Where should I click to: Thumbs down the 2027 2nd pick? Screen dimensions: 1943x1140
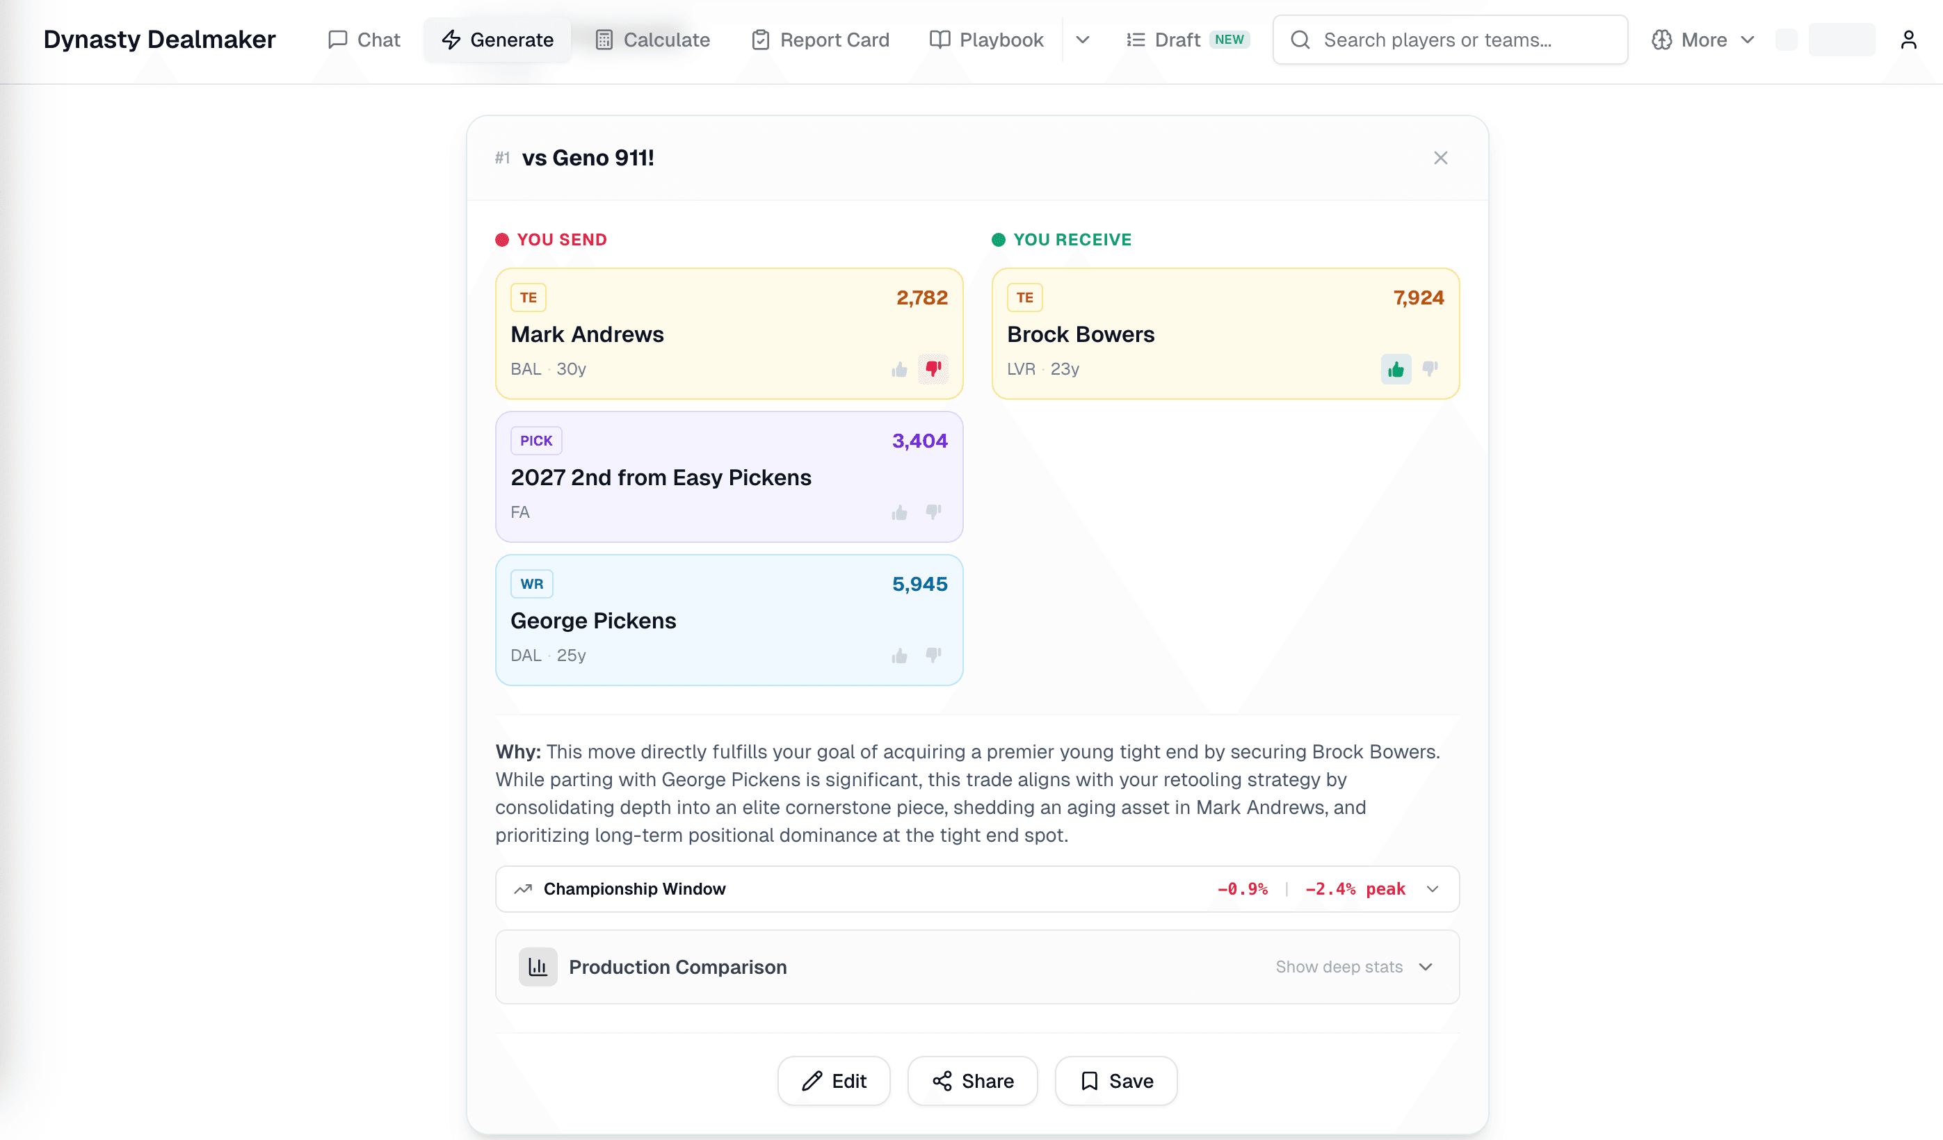[x=933, y=512]
